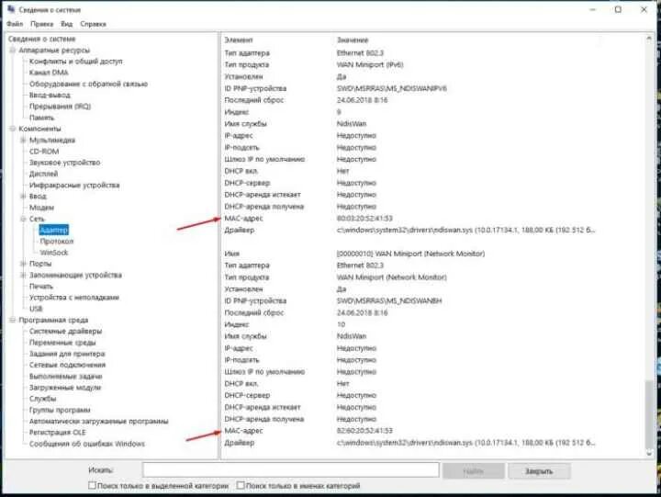Select Сообщения об ошибках Windows

coord(87,444)
